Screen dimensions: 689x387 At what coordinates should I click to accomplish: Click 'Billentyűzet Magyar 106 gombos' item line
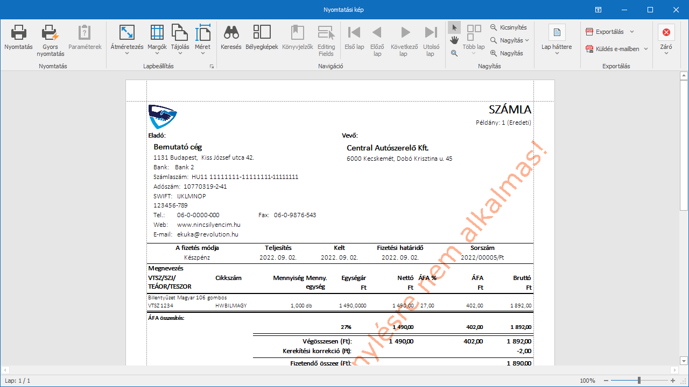coord(187,297)
